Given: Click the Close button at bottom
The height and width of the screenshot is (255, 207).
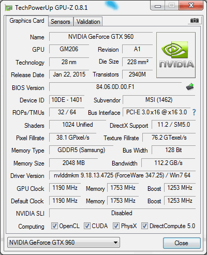Looking at the screenshot, I should 182,243.
